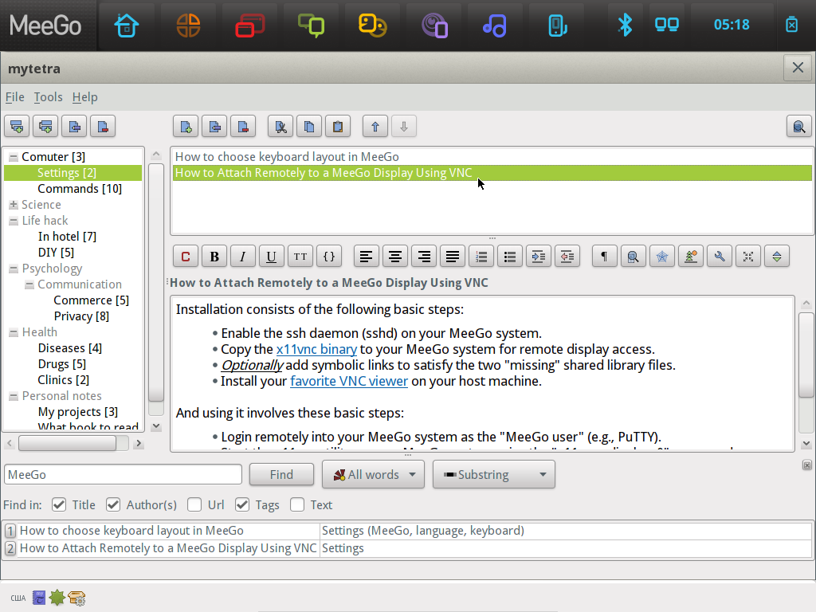Toggle the Author(s) search checkbox
The image size is (816, 612).
(x=113, y=504)
